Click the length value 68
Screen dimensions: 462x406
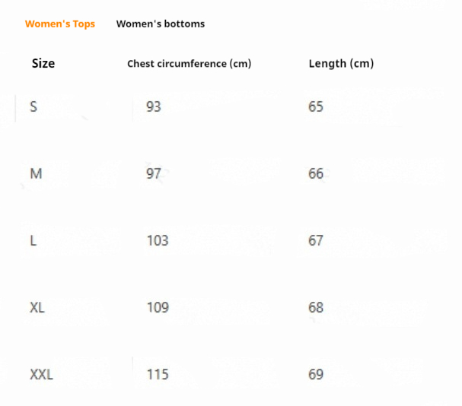[x=316, y=307]
